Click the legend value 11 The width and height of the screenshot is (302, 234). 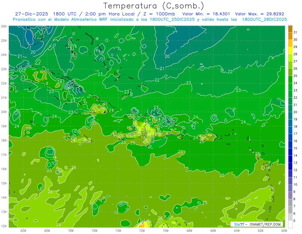point(295,177)
